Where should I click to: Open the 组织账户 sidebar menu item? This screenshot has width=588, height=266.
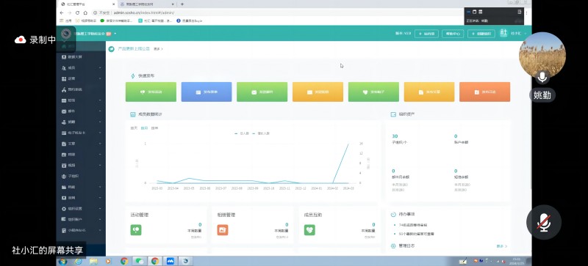tap(81, 219)
